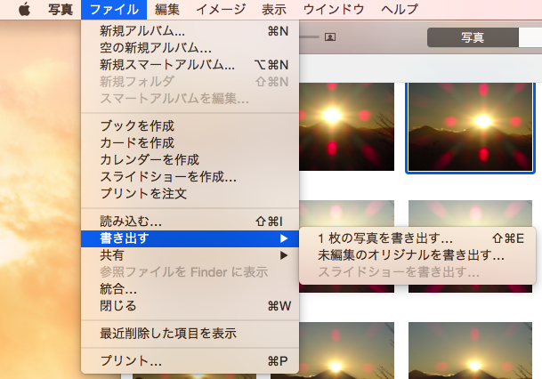Choose 読み込む... import menu item
The width and height of the screenshot is (542, 379).
(x=190, y=222)
